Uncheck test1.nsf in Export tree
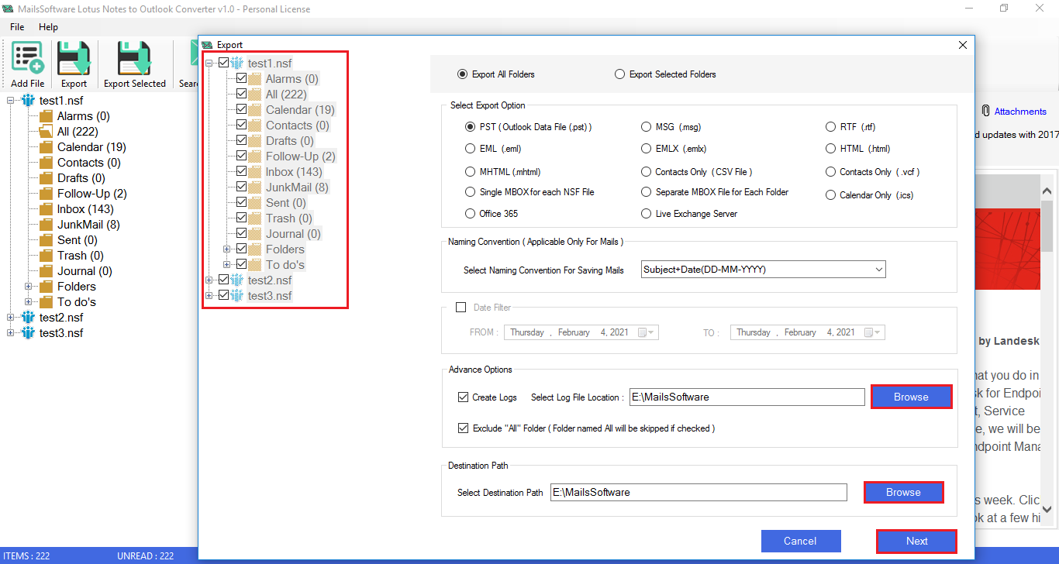 click(x=224, y=64)
